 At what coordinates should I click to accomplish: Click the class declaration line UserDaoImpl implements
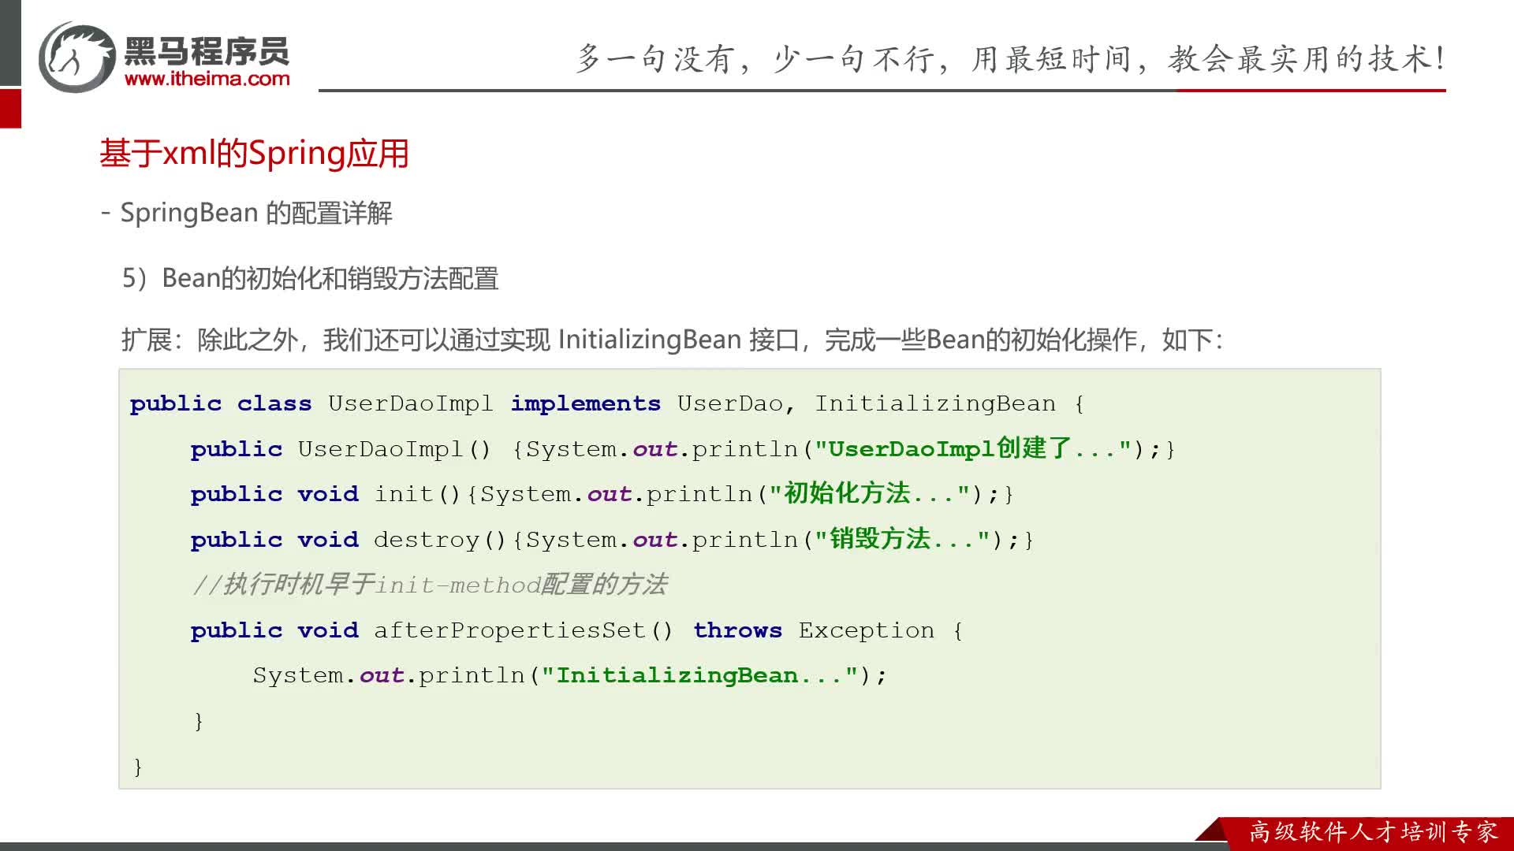607,403
